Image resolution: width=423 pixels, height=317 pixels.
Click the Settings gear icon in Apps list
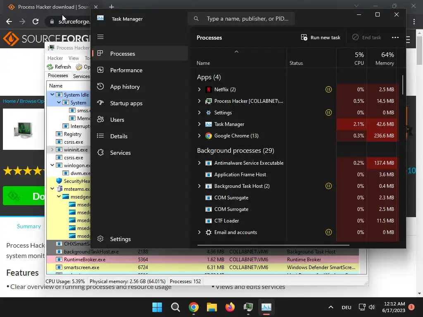pyautogui.click(x=208, y=112)
